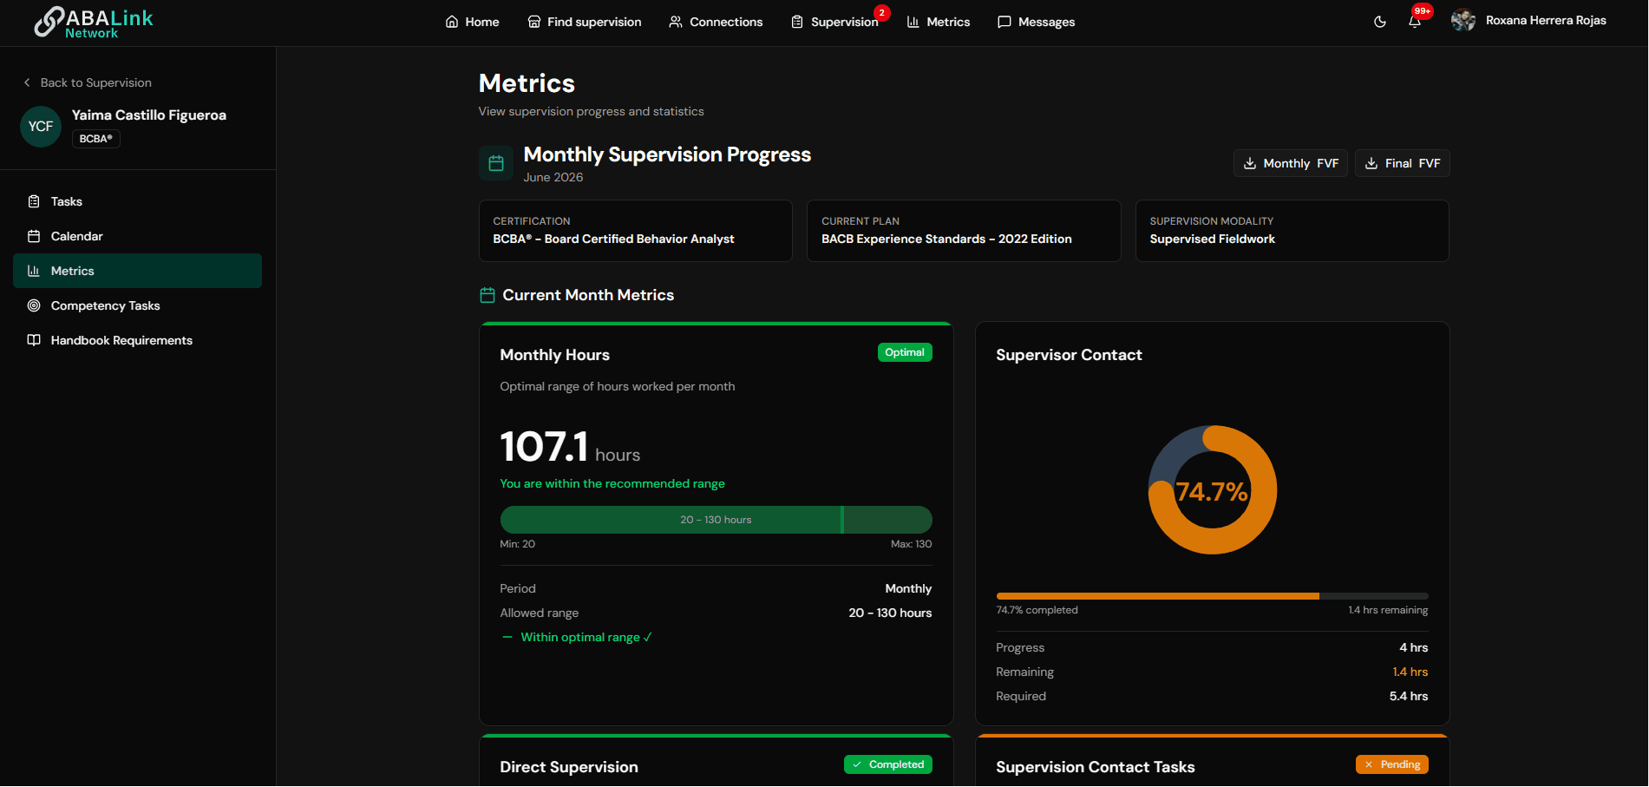This screenshot has height=787, width=1649.
Task: Click the Current Month Metrics calendar icon
Action: pyautogui.click(x=488, y=296)
